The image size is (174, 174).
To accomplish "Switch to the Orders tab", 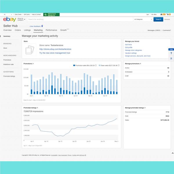I will pyautogui.click(x=18, y=30).
